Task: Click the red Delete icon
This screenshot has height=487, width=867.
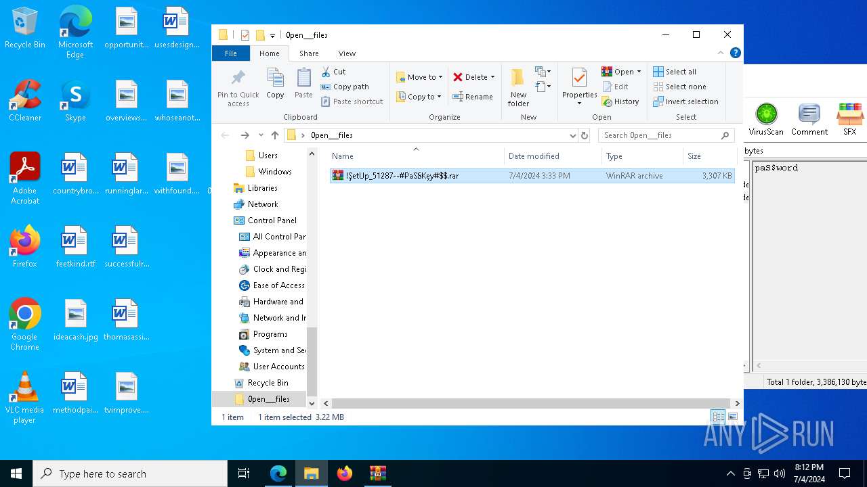Action: (458, 77)
